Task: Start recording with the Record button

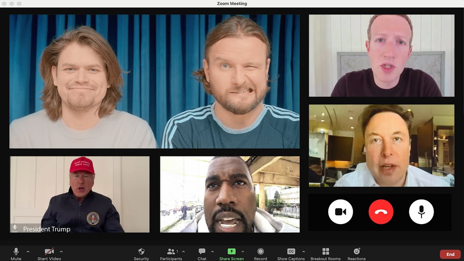Action: tap(260, 254)
